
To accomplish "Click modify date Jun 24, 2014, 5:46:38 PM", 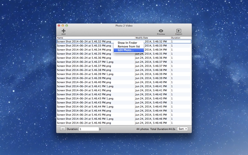I will pos(151,70).
